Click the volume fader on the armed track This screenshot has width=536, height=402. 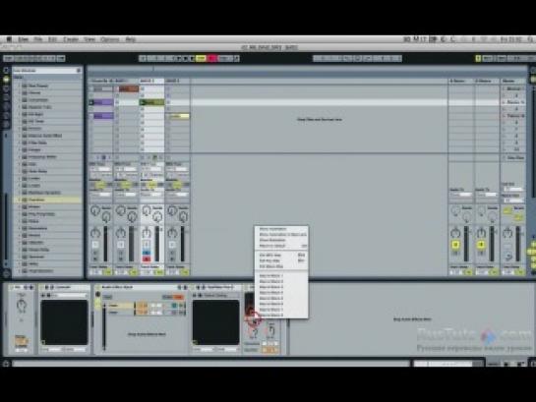click(157, 244)
